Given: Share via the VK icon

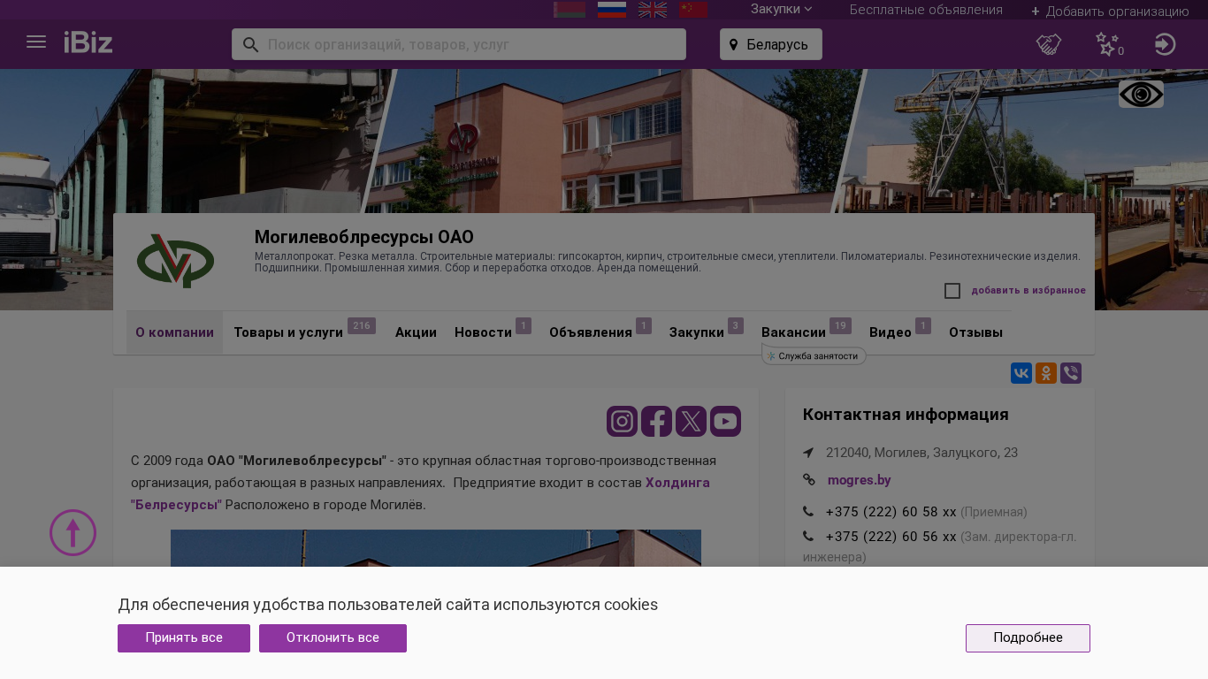Looking at the screenshot, I should 1021,373.
